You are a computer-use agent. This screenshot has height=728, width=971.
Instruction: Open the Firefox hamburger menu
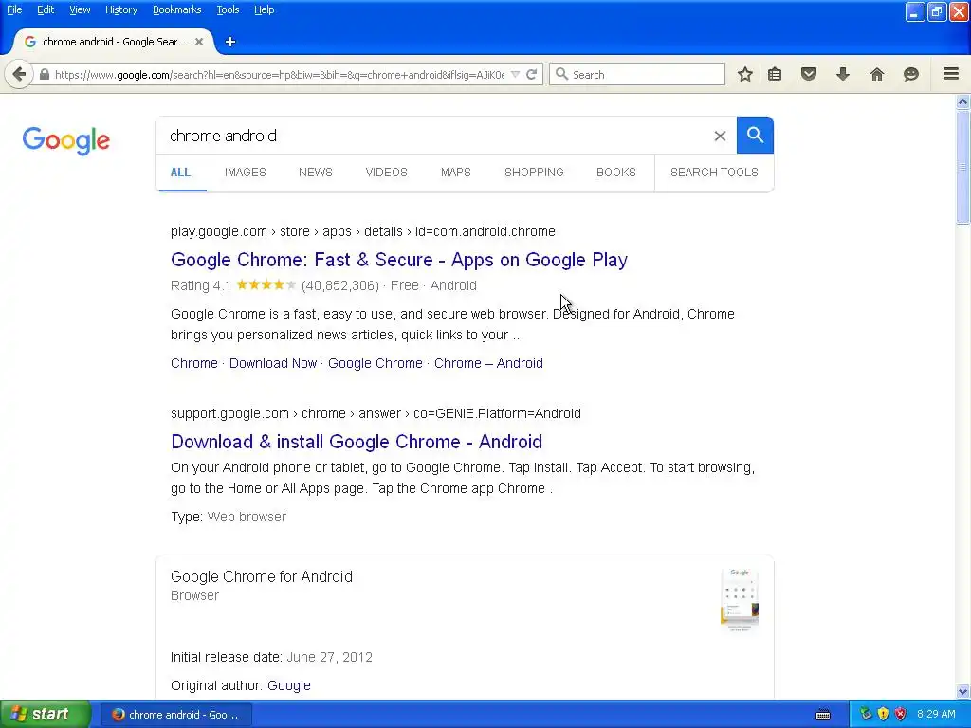951,74
